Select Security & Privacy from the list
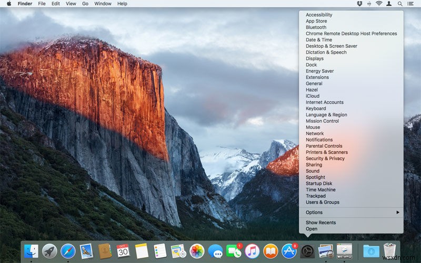The image size is (421, 263). tap(325, 158)
